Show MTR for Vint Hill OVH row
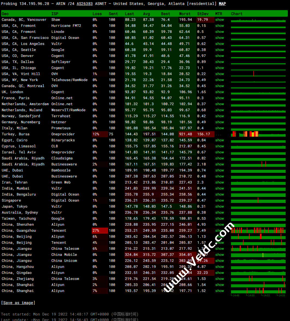The width and height of the screenshot is (290, 321). click(219, 74)
